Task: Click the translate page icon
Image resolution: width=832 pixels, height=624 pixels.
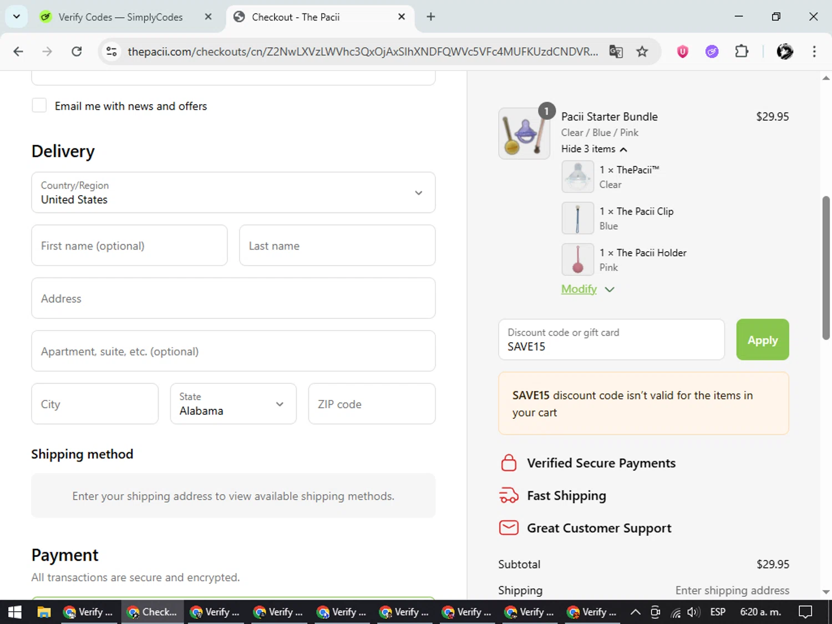Action: pos(616,52)
